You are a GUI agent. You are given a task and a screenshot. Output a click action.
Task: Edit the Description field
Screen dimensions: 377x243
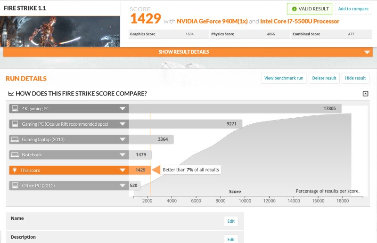coord(231,239)
